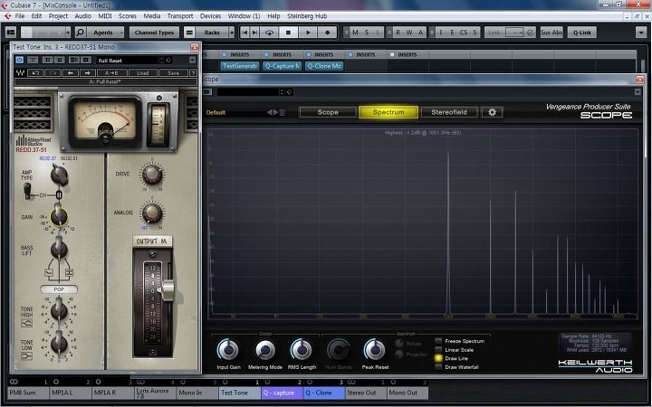Enable Freeze Spectrum checkbox
The image size is (652, 407).
pos(438,341)
